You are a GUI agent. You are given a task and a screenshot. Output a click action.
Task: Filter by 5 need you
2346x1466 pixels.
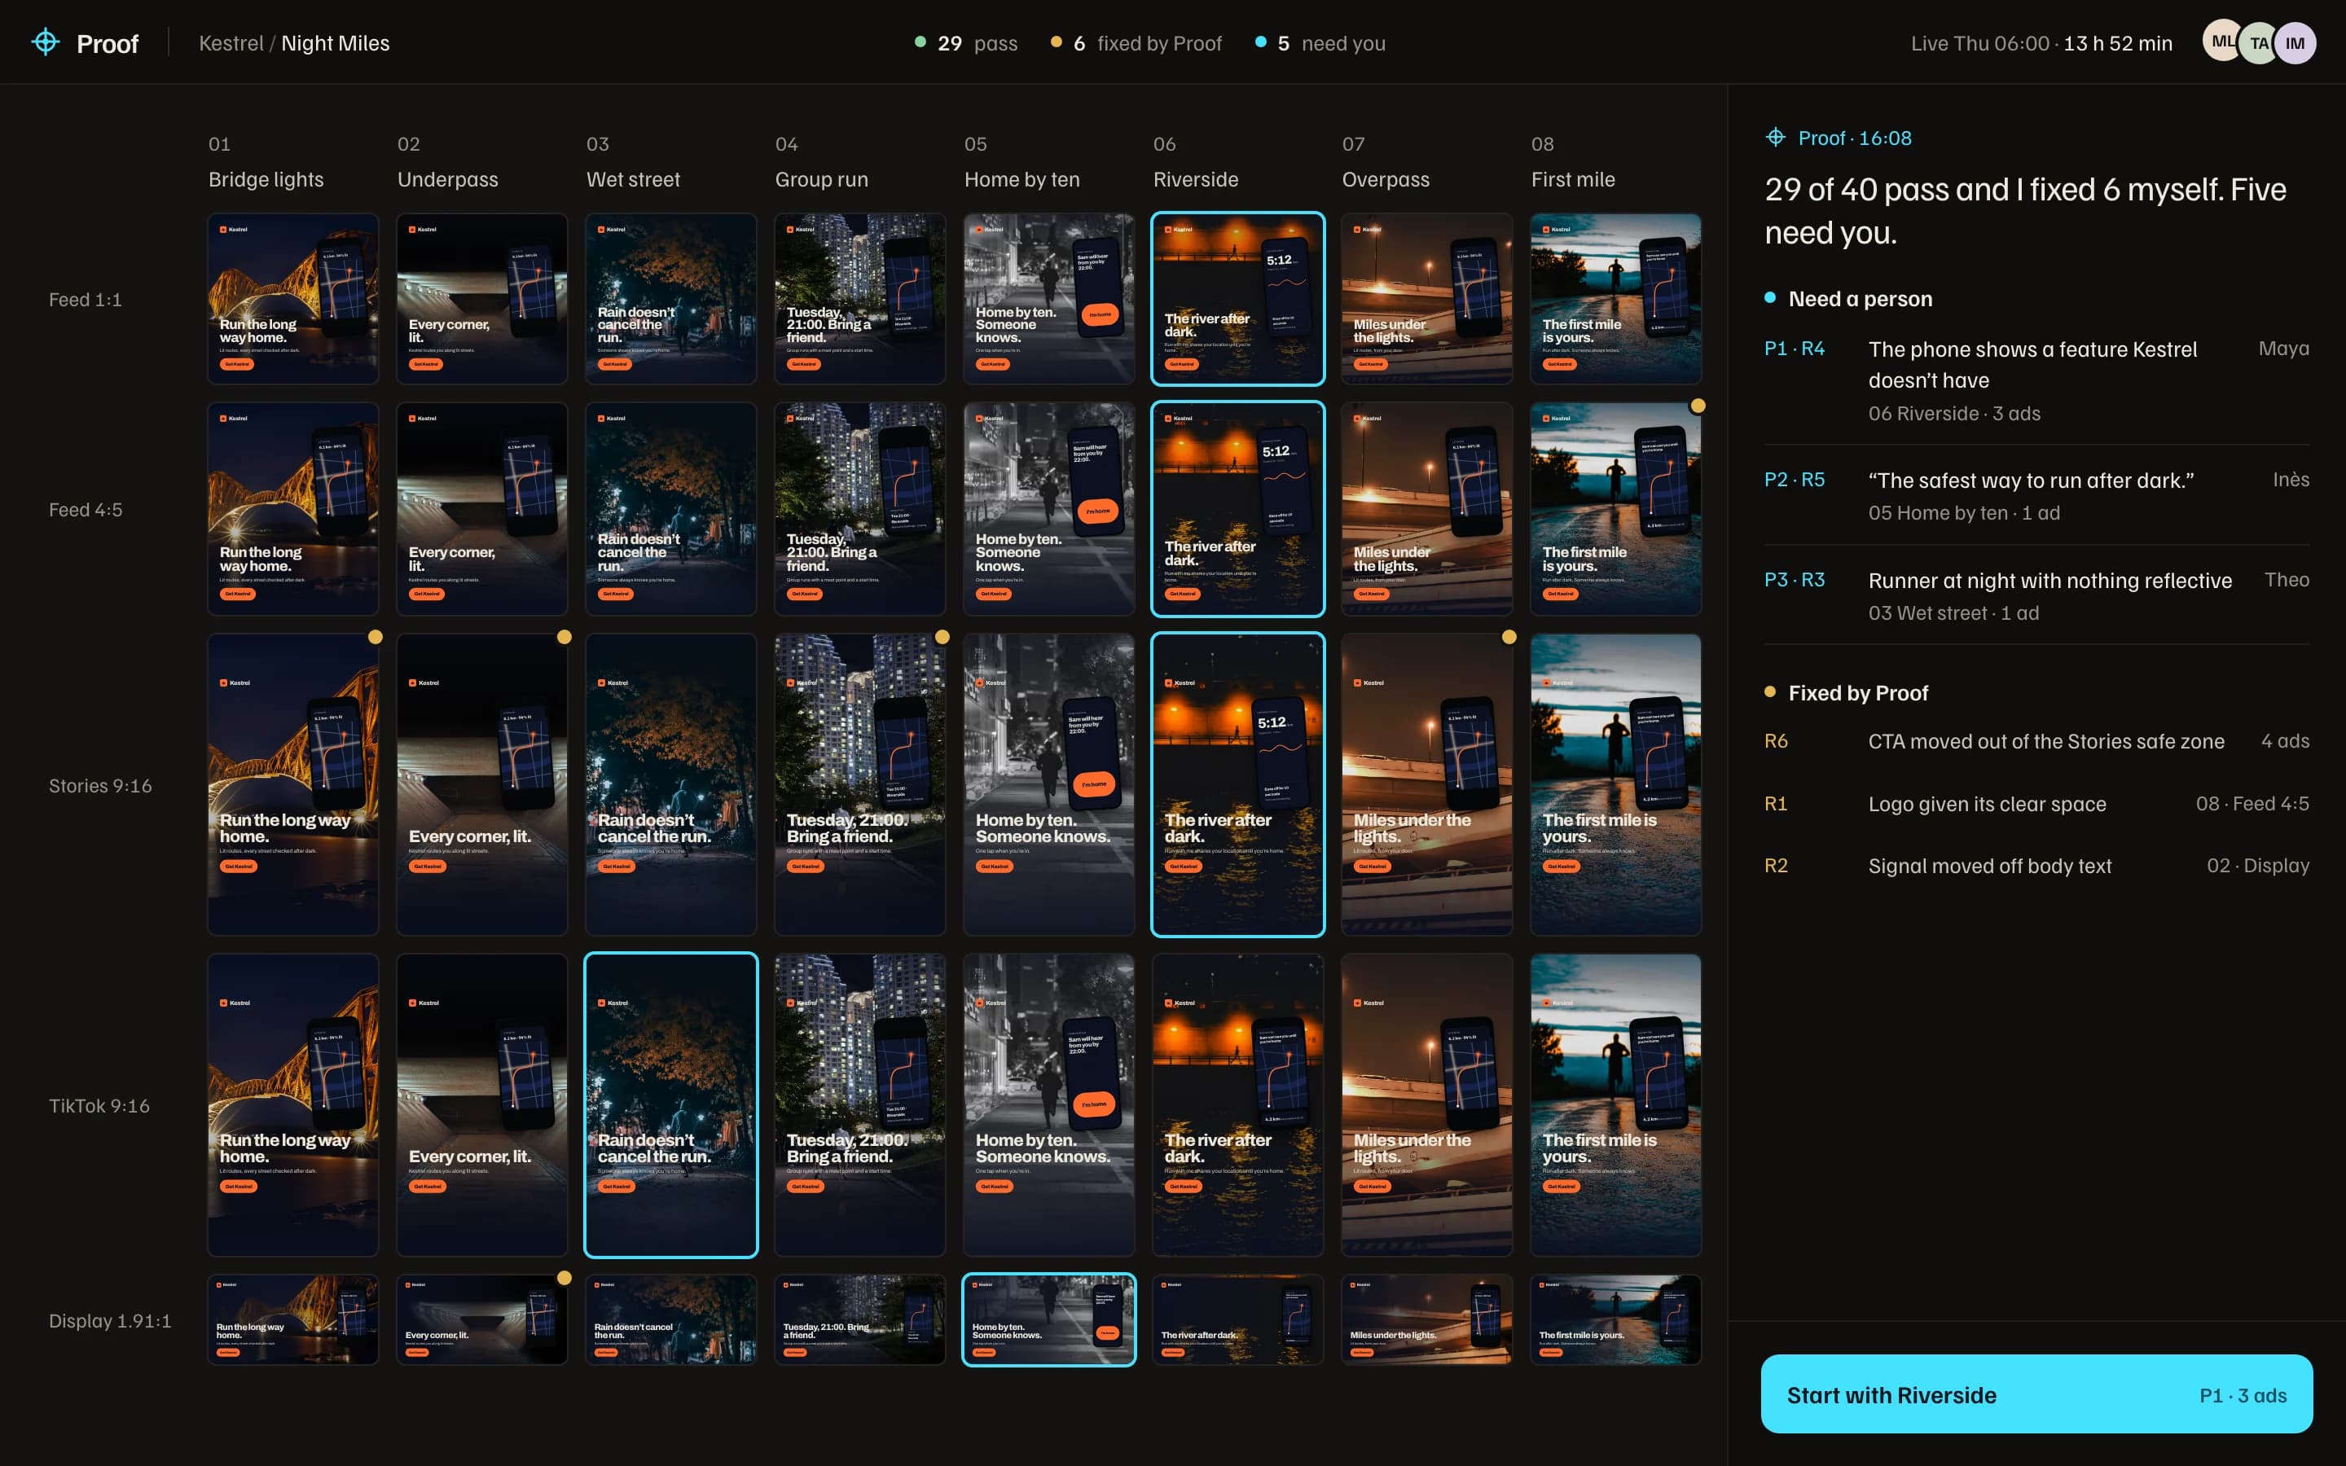[x=1320, y=44]
